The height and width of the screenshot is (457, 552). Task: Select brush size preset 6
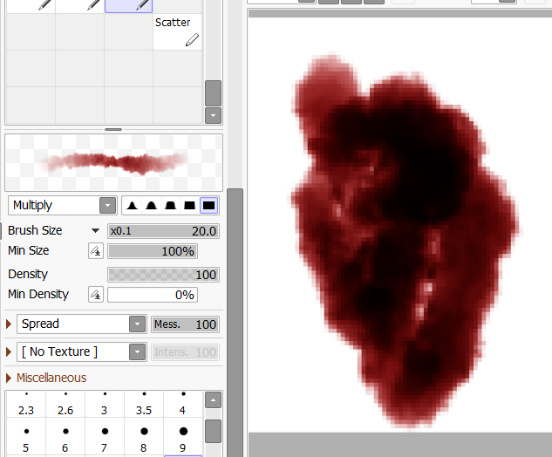pyautogui.click(x=65, y=437)
